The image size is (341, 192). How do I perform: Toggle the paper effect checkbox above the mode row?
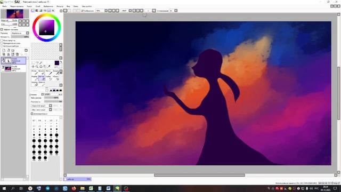tap(2, 29)
